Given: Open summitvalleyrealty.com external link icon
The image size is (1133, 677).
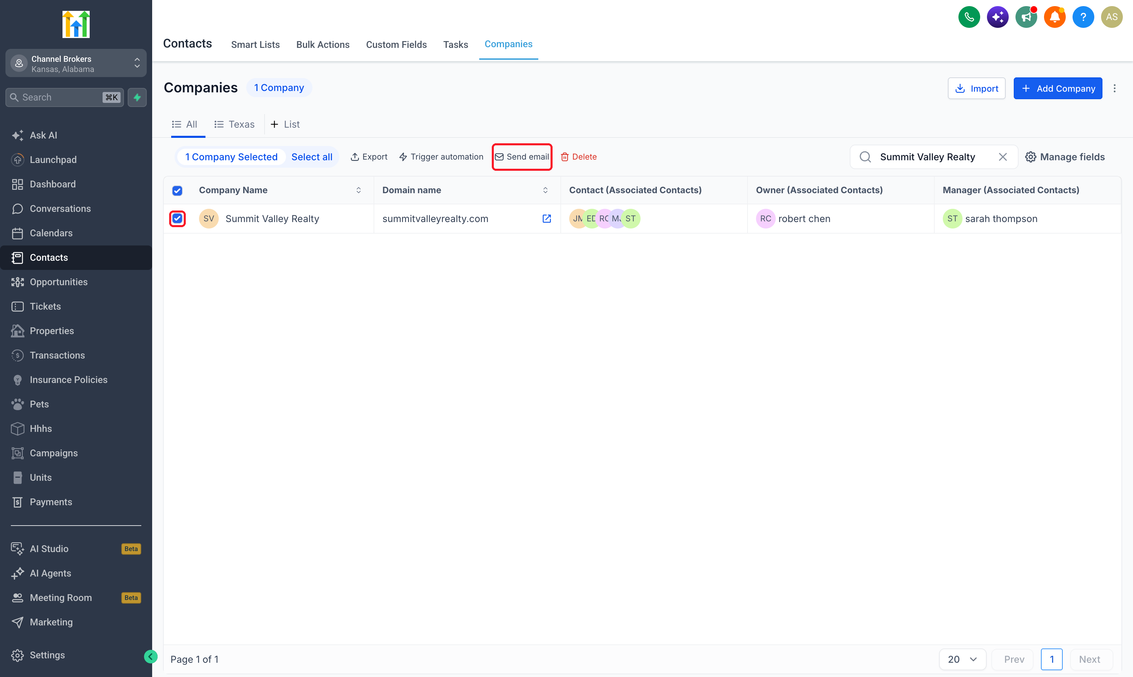Looking at the screenshot, I should 546,219.
